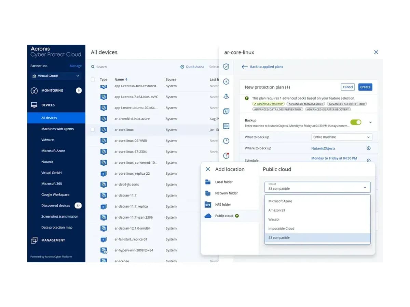
Task: Click the Cancel button
Action: tap(348, 87)
